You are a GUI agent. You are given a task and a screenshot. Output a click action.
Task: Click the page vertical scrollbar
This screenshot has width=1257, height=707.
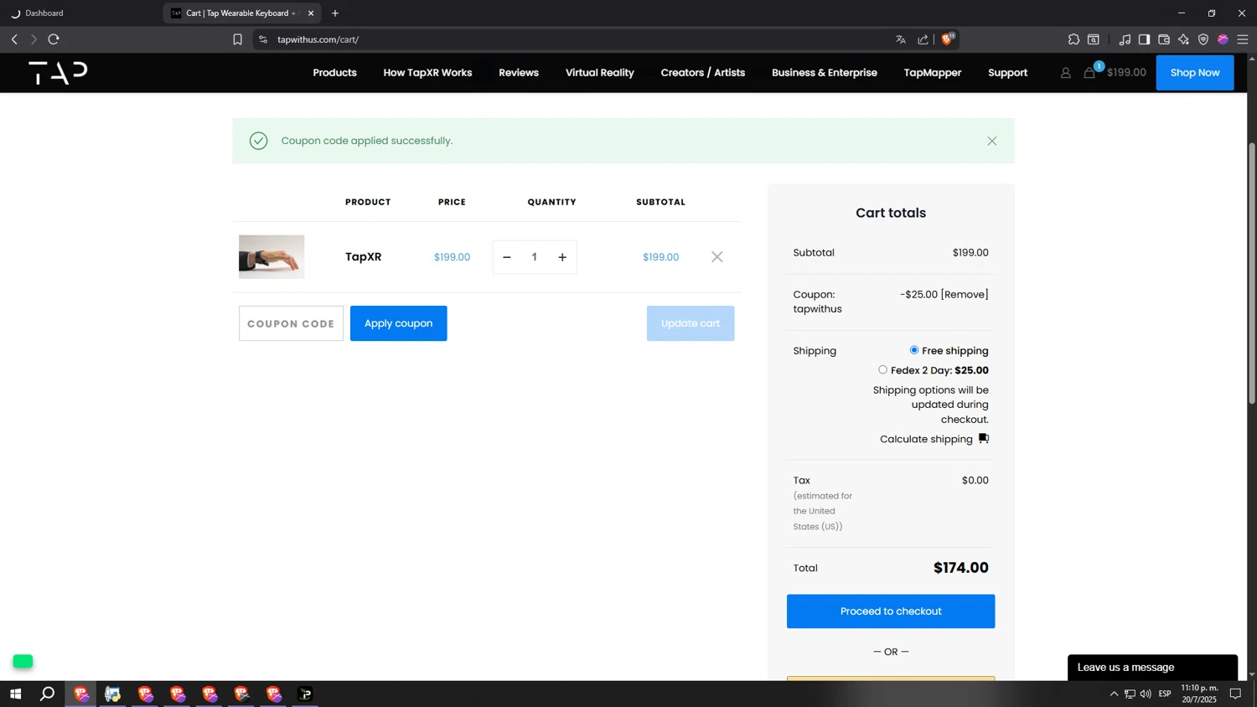1252,273
